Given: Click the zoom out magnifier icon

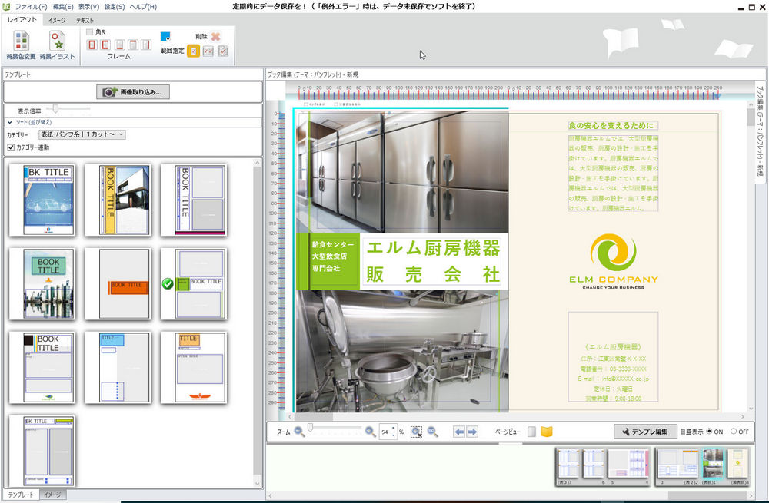Looking at the screenshot, I should pyautogui.click(x=299, y=432).
